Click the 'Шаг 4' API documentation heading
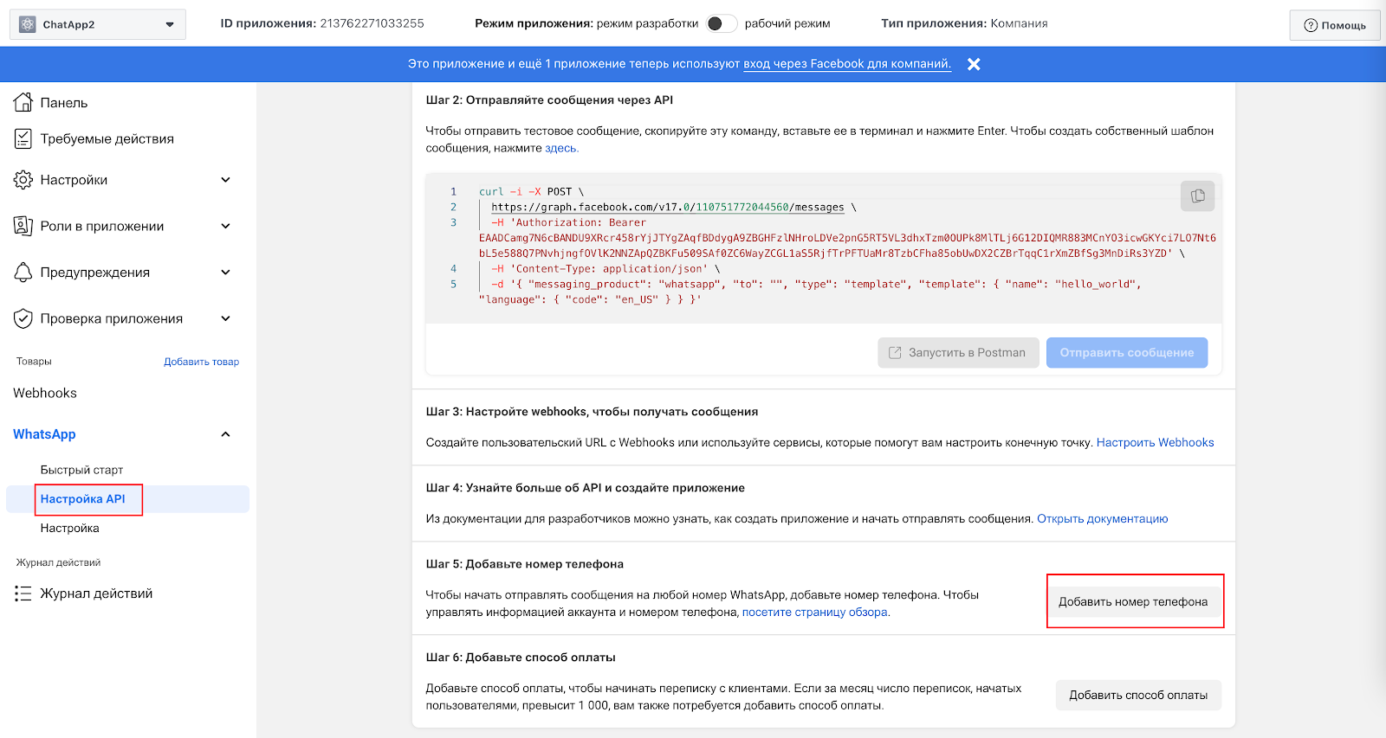1386x738 pixels. coord(585,487)
